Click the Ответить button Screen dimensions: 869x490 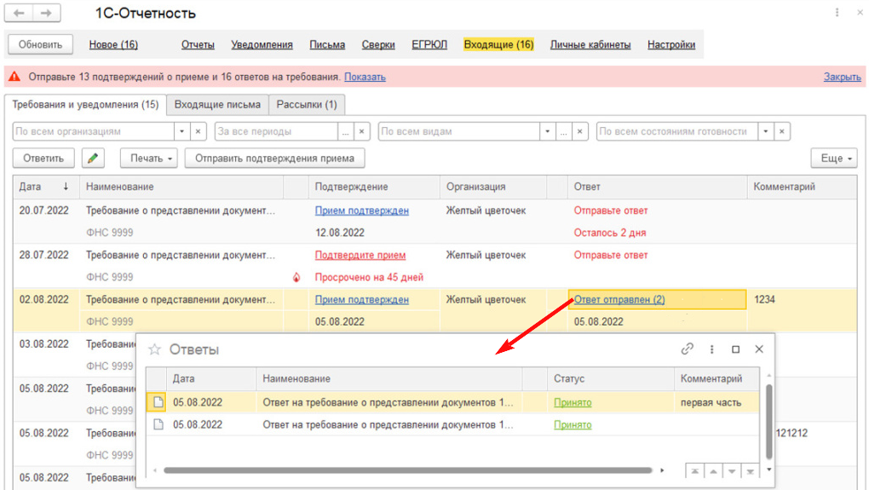[x=43, y=158]
